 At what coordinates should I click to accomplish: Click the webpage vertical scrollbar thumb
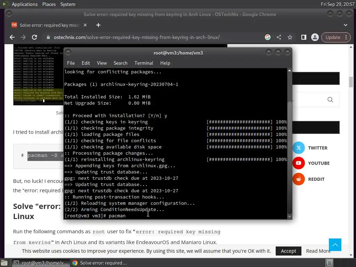[351, 82]
